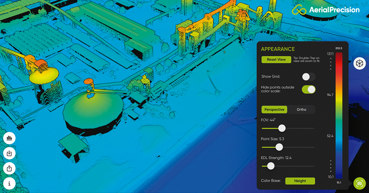The height and width of the screenshot is (193, 369).
Task: Click the 202.5 maximum value label
Action: click(x=339, y=48)
